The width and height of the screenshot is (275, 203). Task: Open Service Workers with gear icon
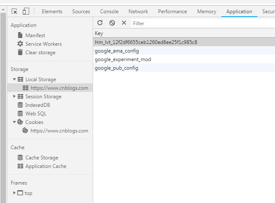tap(43, 44)
